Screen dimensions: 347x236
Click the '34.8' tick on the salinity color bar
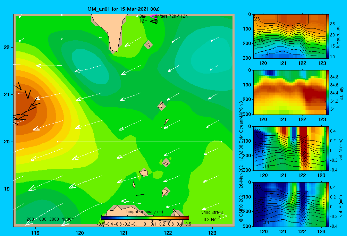334,77
